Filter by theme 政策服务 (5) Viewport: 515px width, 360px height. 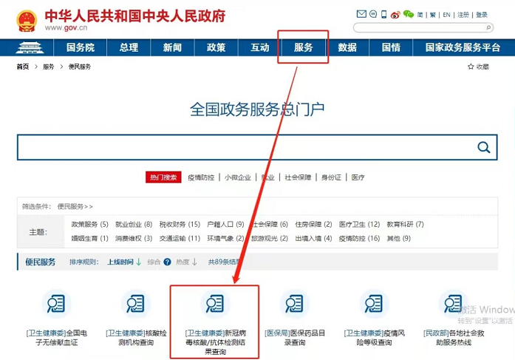pos(89,224)
